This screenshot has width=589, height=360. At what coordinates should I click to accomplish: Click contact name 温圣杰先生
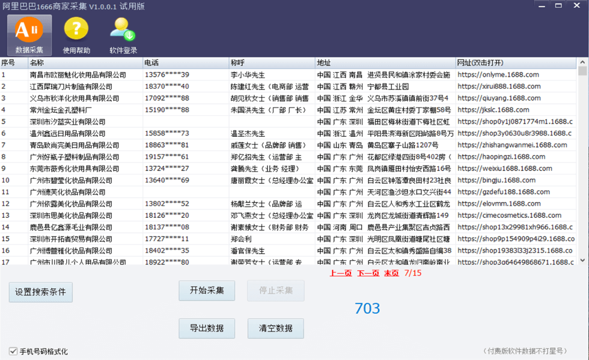[248, 133]
